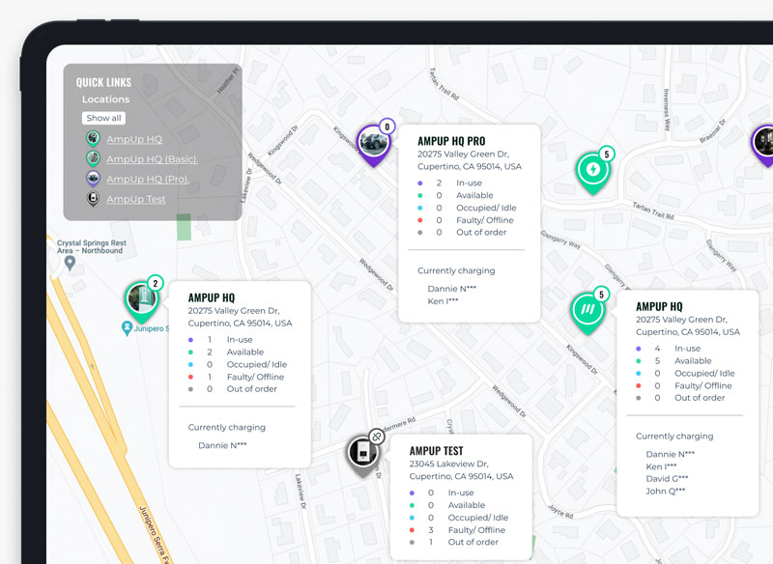This screenshot has width=773, height=564.
Task: Select the gray AmpUp Test charger pin
Action: (363, 455)
